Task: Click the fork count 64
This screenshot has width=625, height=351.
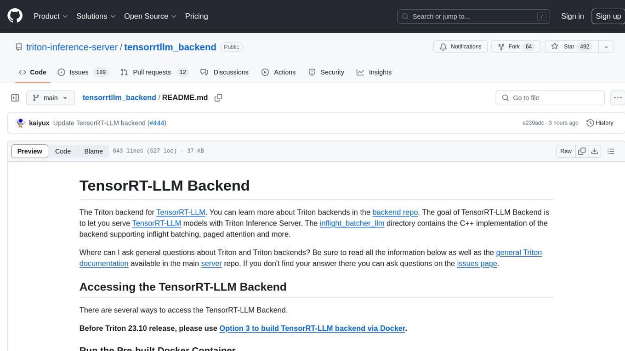Action: (528, 47)
